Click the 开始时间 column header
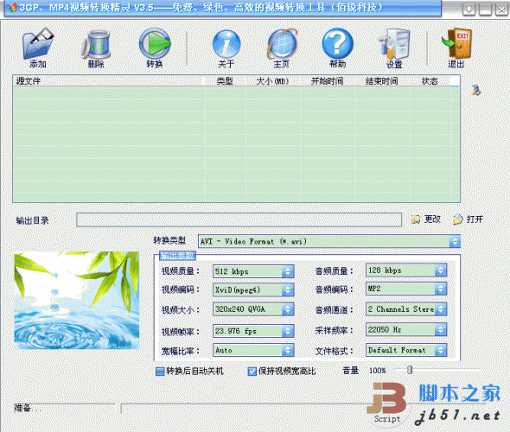The width and height of the screenshot is (510, 432). pos(328,81)
